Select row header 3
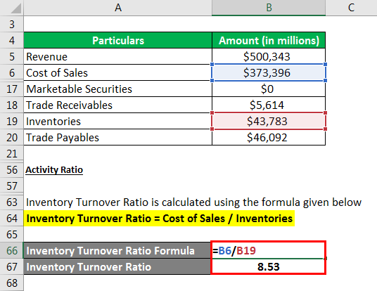Screen dimensions: 377x291 [12, 25]
